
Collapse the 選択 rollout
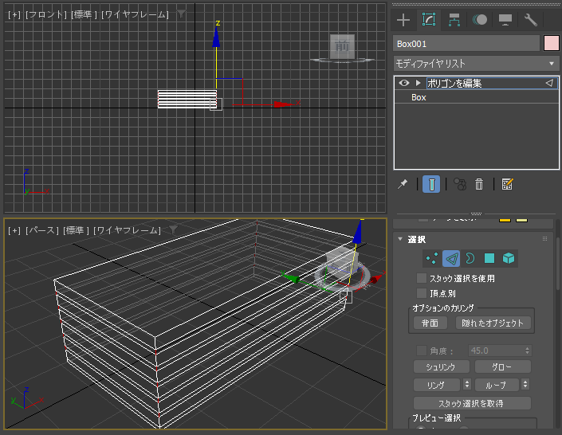(x=400, y=239)
